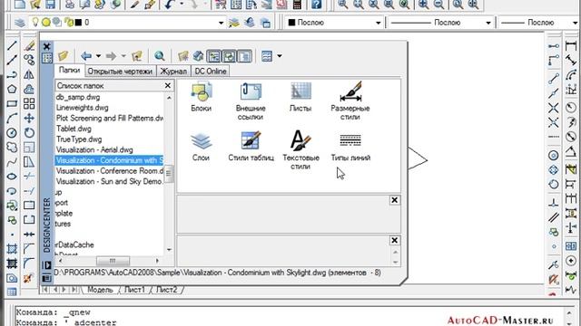
Task: Select Tablet.dwg in folder list
Action: click(74, 129)
